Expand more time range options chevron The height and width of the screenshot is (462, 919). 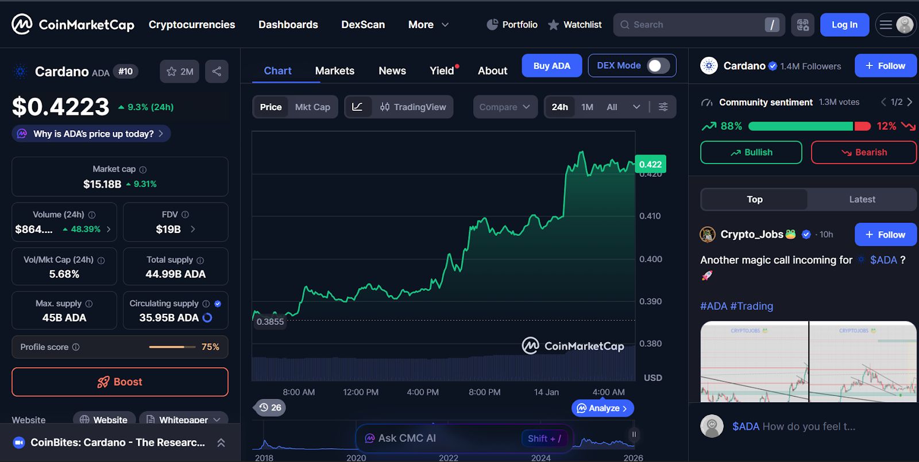(x=636, y=107)
